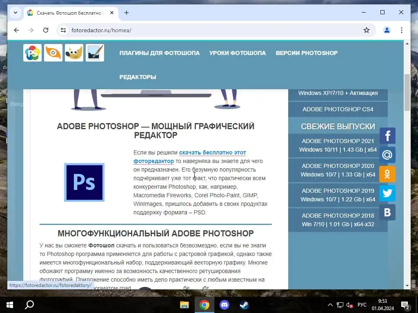Click Chrome icon in taskbar
418x313 pixels.
tap(204, 305)
